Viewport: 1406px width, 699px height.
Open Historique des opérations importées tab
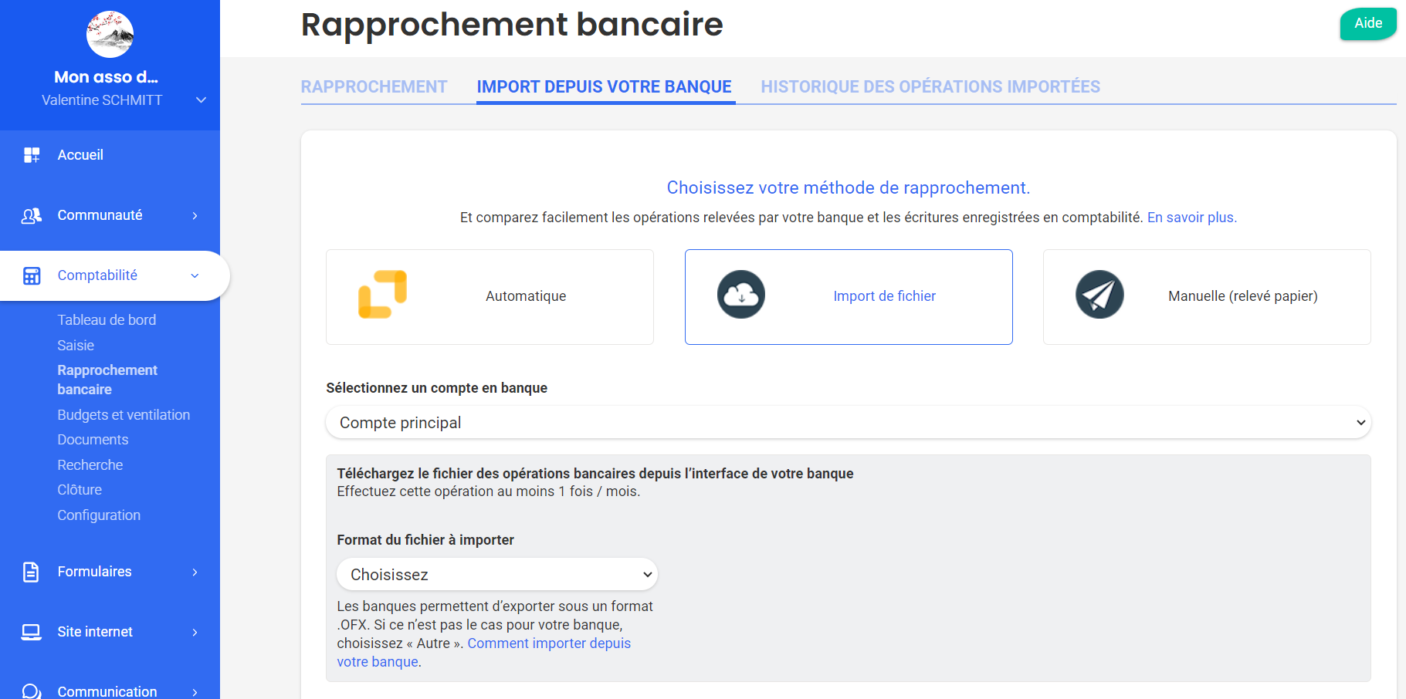click(x=930, y=86)
